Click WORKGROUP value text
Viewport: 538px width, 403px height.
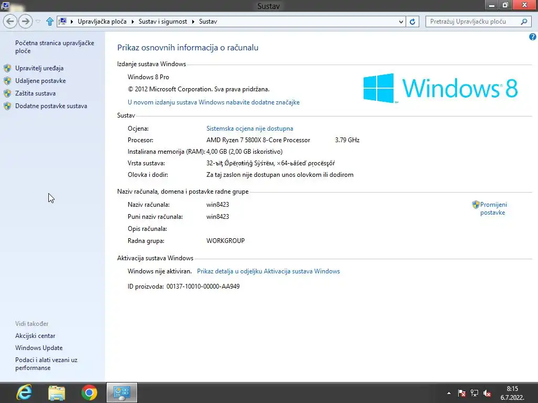coord(225,241)
